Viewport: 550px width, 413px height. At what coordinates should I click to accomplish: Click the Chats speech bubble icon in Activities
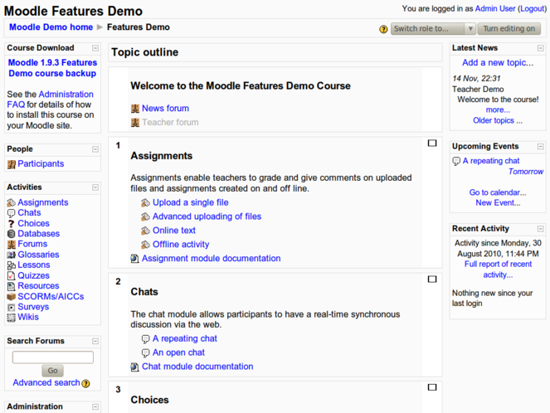12,213
